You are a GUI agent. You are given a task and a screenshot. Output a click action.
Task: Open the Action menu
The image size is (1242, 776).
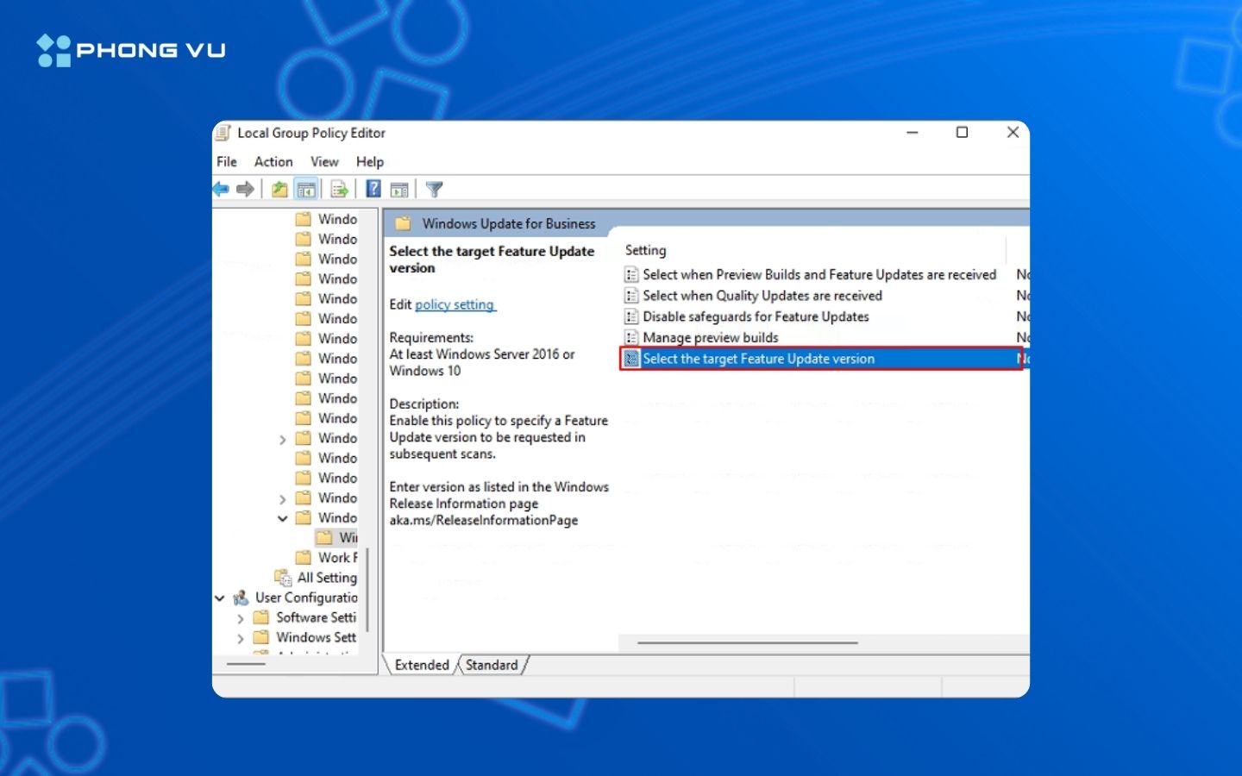click(273, 161)
